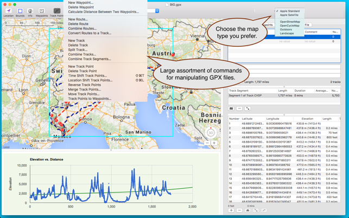Switch map type to OpenStreetMap
349x218 pixels.
tap(290, 22)
